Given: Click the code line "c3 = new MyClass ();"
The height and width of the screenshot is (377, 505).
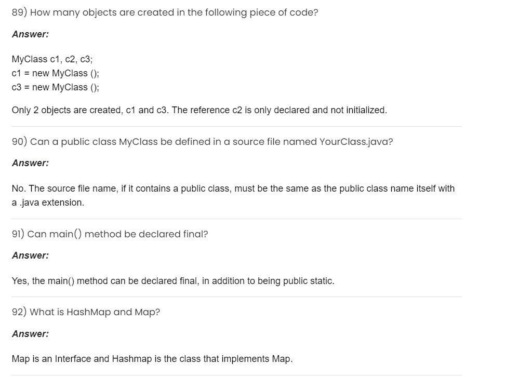Looking at the screenshot, I should pos(55,87).
